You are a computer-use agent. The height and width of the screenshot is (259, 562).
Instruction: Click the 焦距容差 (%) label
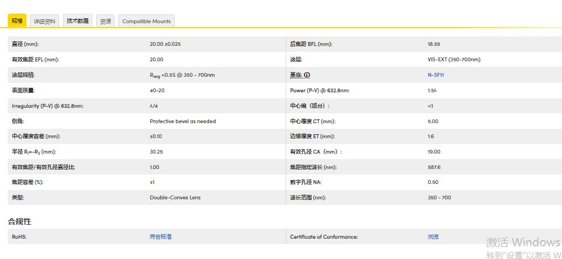click(x=27, y=182)
